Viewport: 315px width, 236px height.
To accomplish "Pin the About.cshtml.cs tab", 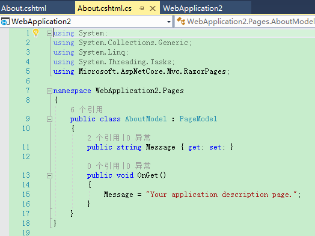I will click(141, 8).
